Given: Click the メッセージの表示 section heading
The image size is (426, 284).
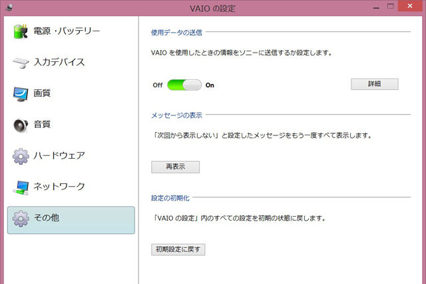Looking at the screenshot, I should [x=176, y=115].
